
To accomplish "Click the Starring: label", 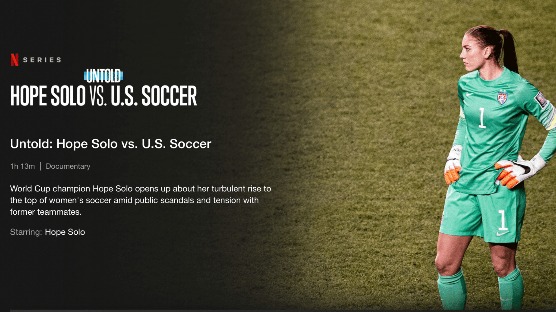I will click(26, 232).
